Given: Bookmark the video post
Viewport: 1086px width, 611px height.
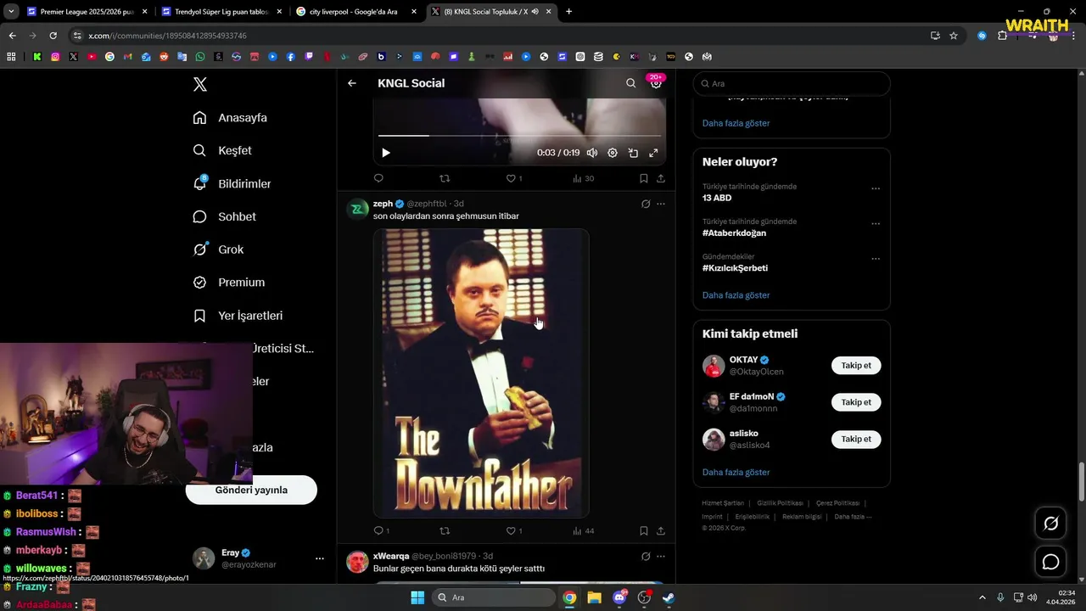Looking at the screenshot, I should 643,178.
